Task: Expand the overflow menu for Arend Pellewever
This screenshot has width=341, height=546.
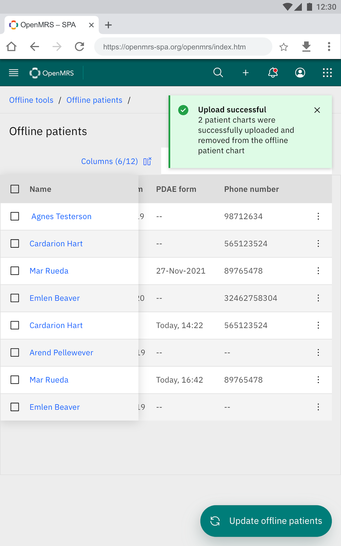Action: click(x=318, y=353)
